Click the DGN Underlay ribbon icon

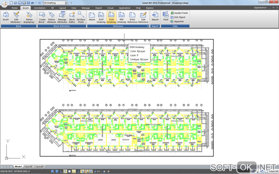(x=111, y=17)
